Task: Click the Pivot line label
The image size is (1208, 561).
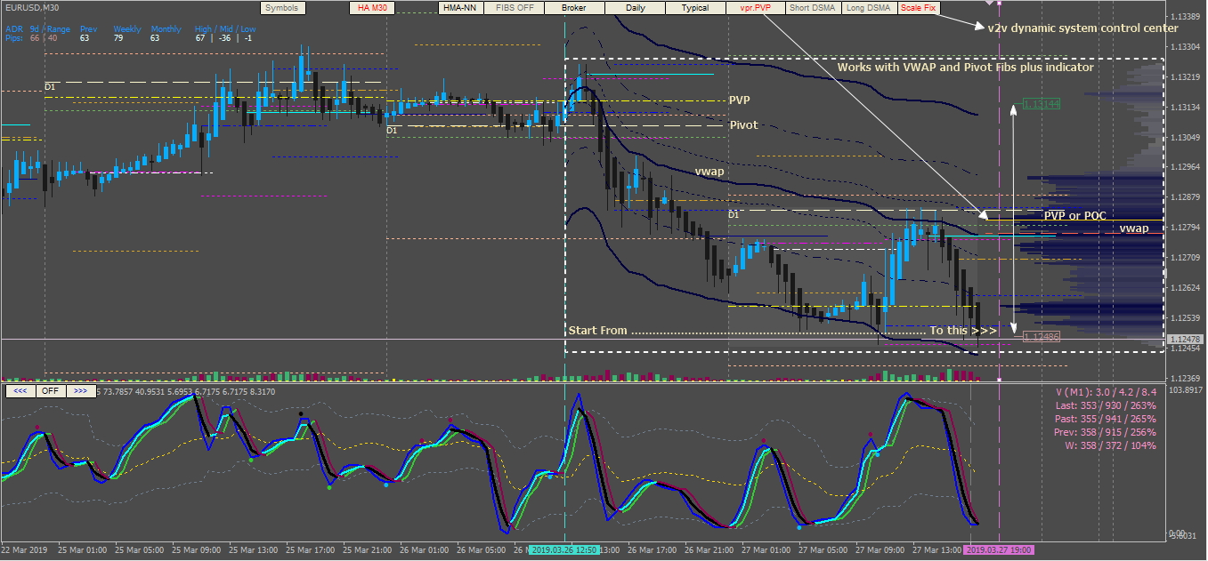Action: (744, 125)
